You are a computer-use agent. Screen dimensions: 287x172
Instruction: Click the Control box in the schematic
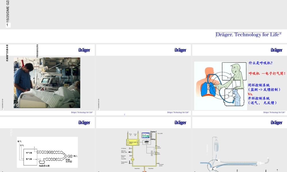147,142
